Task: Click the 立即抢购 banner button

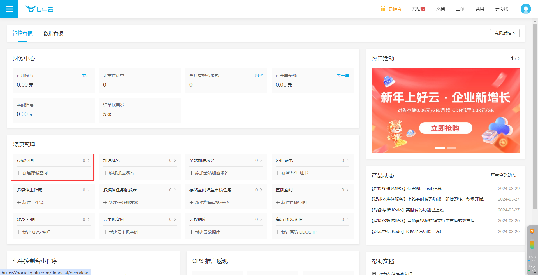Action: point(446,128)
